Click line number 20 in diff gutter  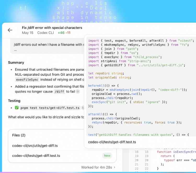[x=137, y=160]
